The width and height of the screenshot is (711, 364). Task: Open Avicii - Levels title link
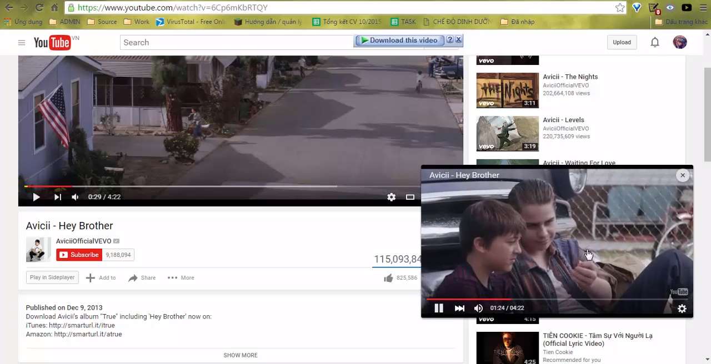click(x=563, y=120)
